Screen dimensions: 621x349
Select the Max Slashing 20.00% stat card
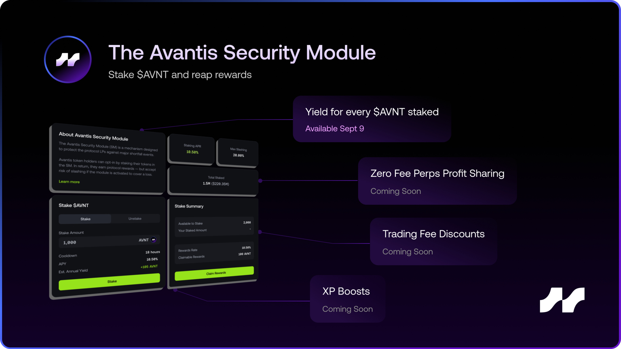click(x=237, y=152)
